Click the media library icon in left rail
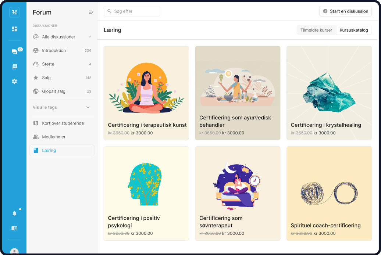Viewport: 381px width, 255px height. [14, 67]
